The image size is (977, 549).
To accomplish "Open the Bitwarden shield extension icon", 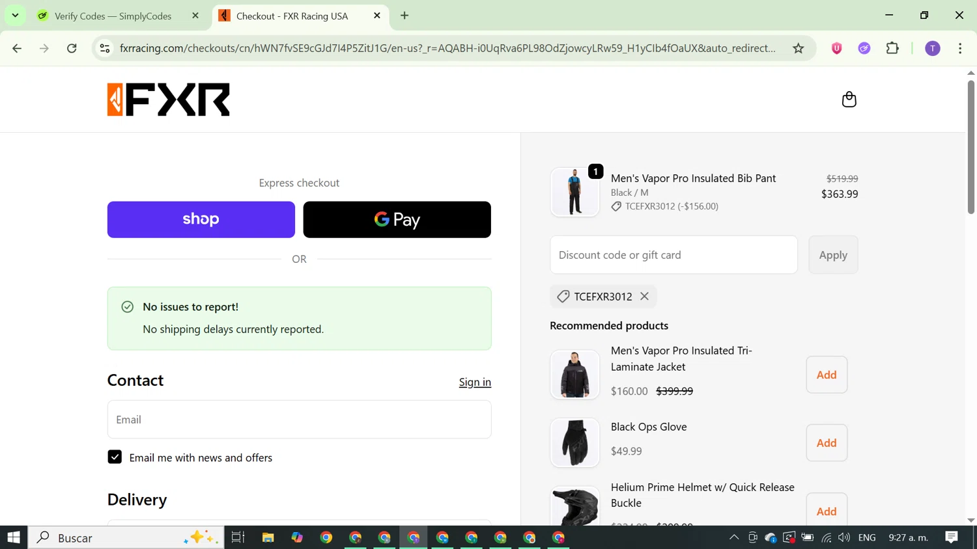I will pyautogui.click(x=836, y=48).
